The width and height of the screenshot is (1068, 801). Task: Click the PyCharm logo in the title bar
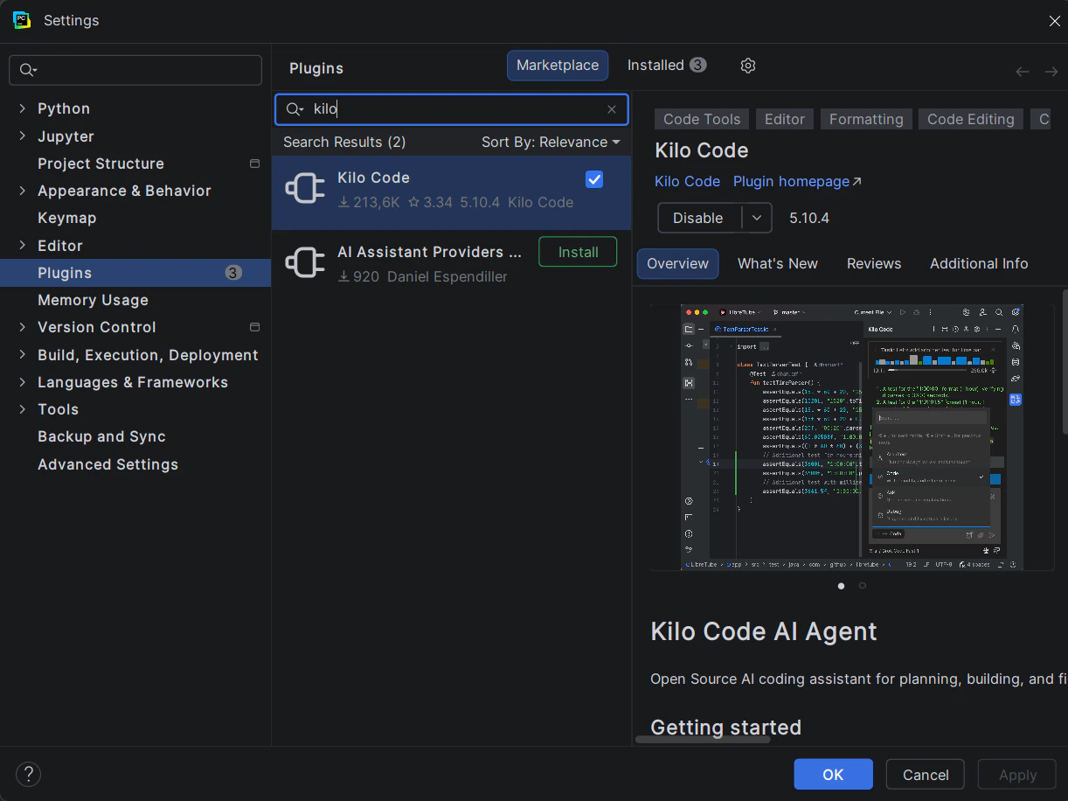click(21, 19)
